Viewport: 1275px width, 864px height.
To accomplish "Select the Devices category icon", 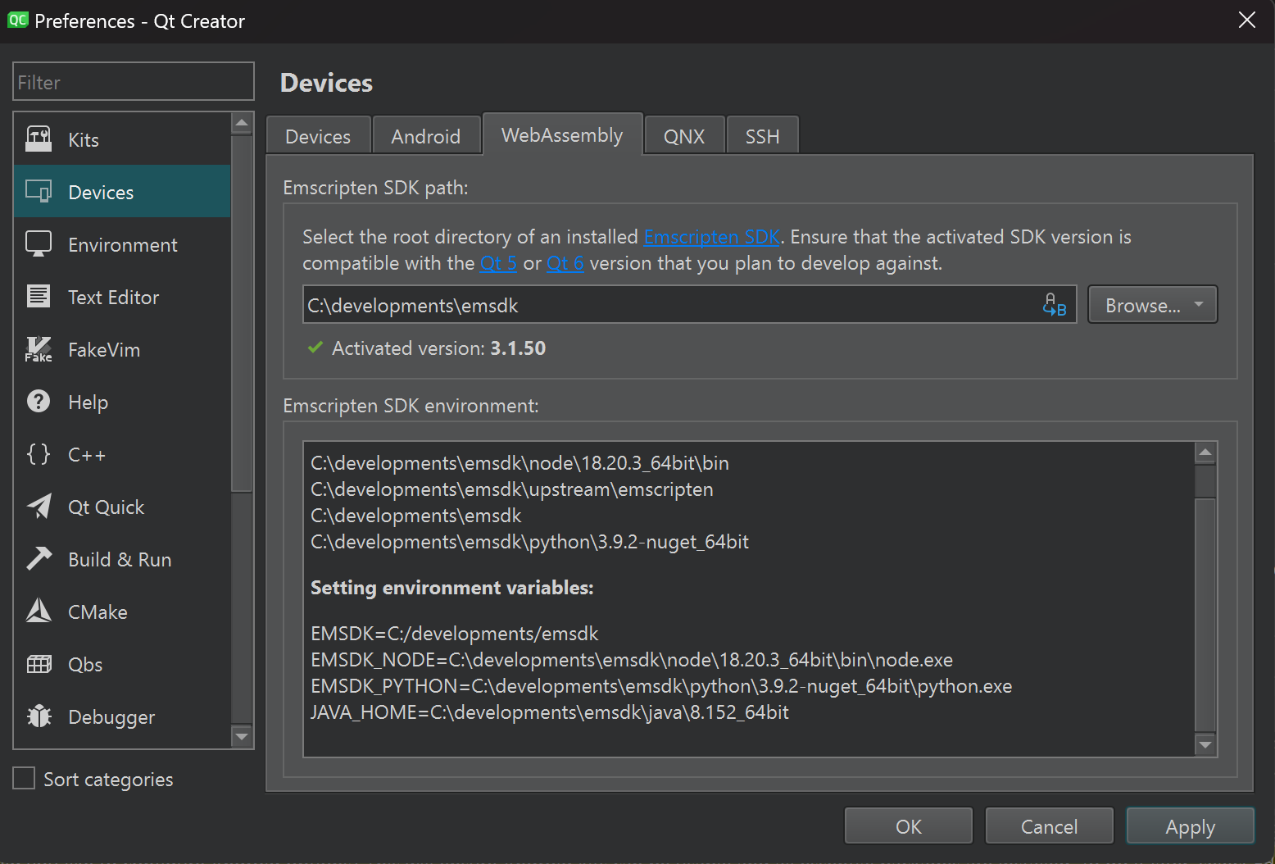I will pyautogui.click(x=39, y=192).
